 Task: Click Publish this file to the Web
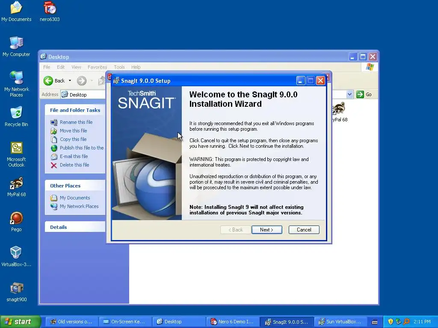82,148
